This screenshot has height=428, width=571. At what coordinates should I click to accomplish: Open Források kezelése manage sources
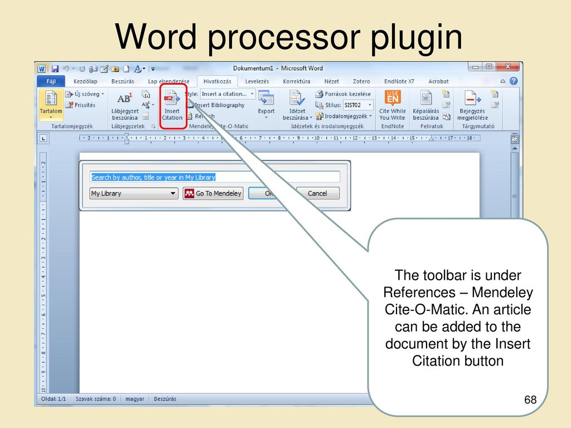click(343, 94)
